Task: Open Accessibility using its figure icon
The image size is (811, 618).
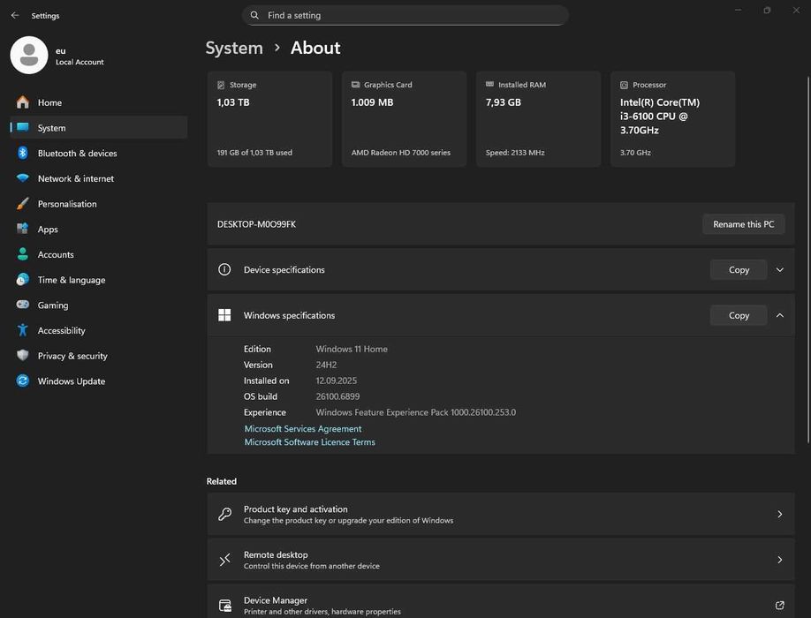Action: pos(22,330)
